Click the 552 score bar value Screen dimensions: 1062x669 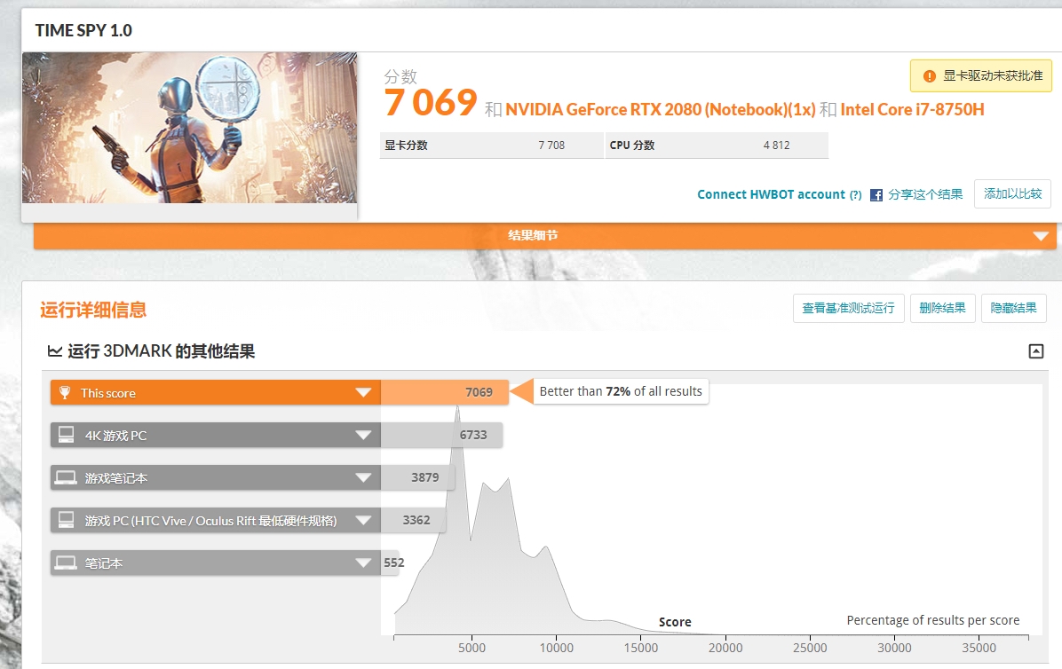click(x=394, y=563)
